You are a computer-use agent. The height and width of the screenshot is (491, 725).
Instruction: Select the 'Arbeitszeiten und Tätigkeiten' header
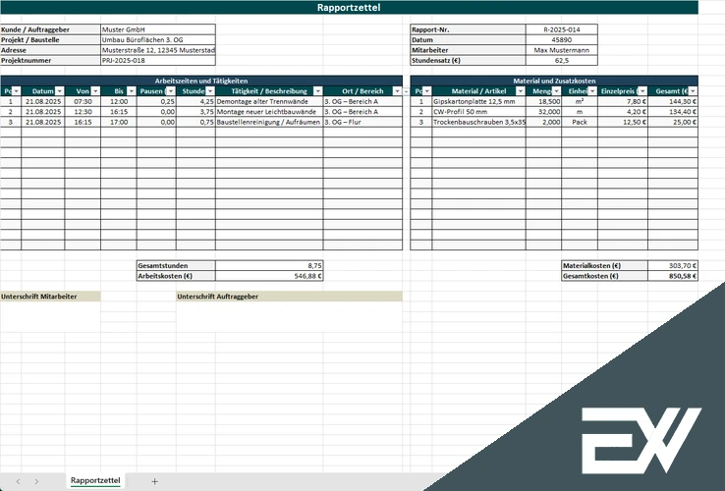201,81
